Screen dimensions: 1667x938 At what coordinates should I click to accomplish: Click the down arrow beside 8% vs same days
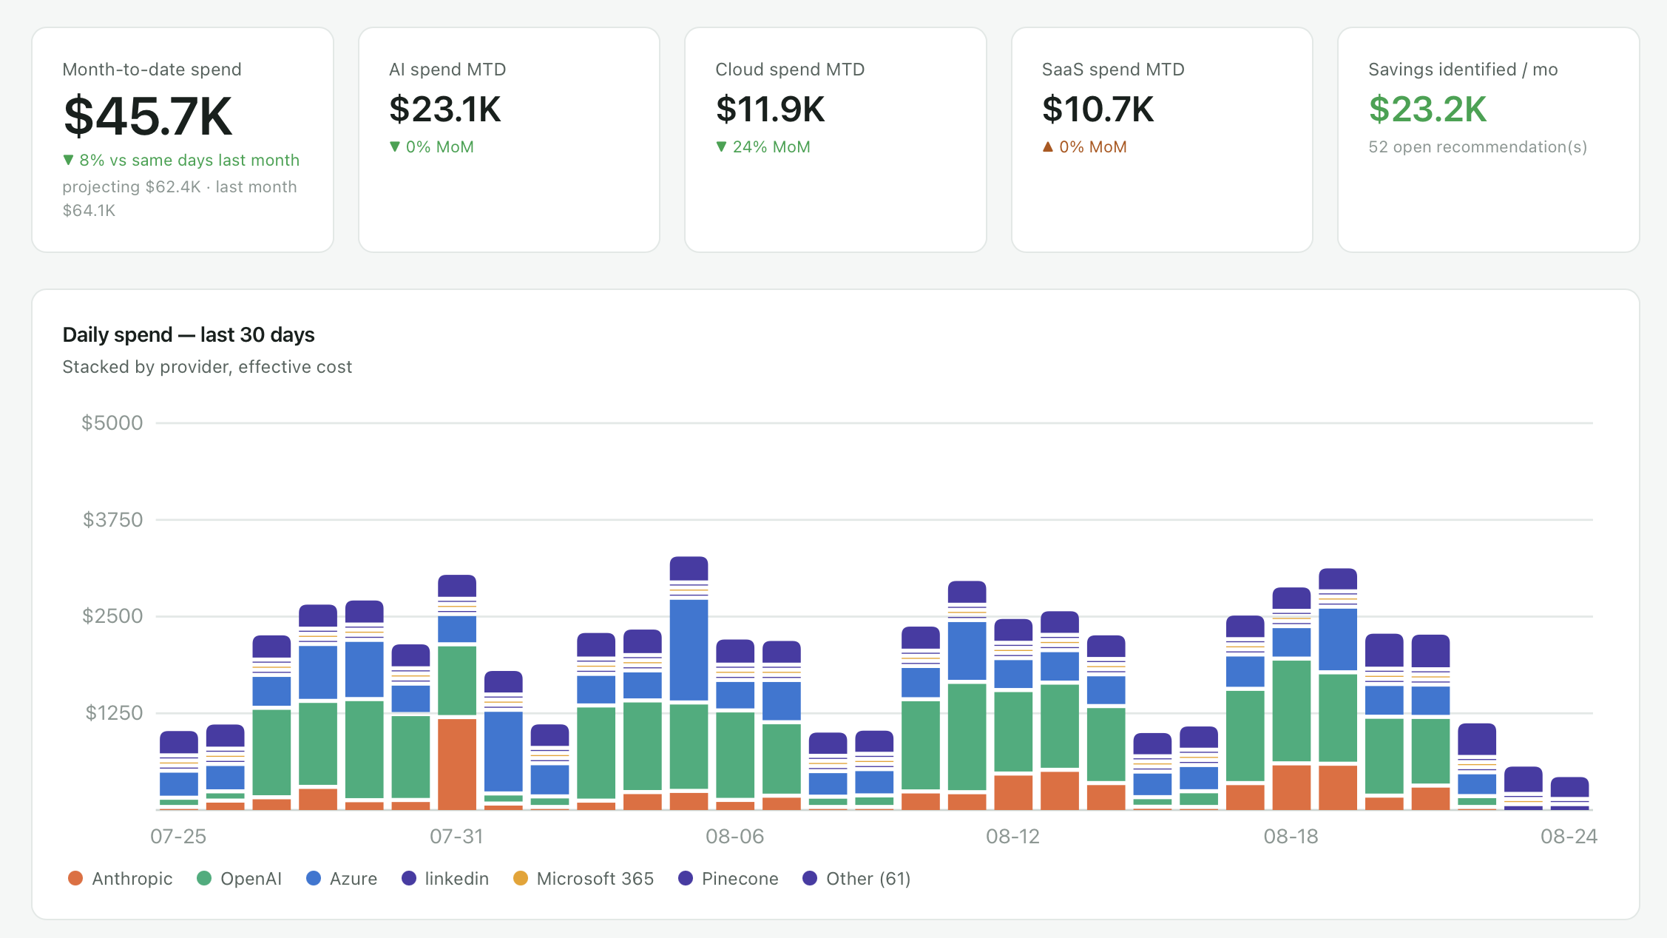[x=68, y=160]
